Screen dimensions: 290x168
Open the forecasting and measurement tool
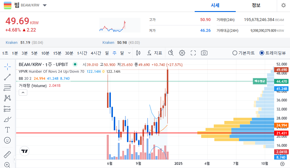click(x=7, y=109)
